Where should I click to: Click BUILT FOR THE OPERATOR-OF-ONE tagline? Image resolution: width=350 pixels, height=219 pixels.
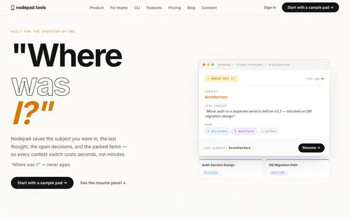pos(43,32)
